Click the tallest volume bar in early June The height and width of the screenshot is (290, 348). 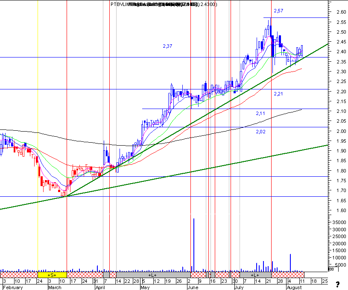(x=194, y=245)
